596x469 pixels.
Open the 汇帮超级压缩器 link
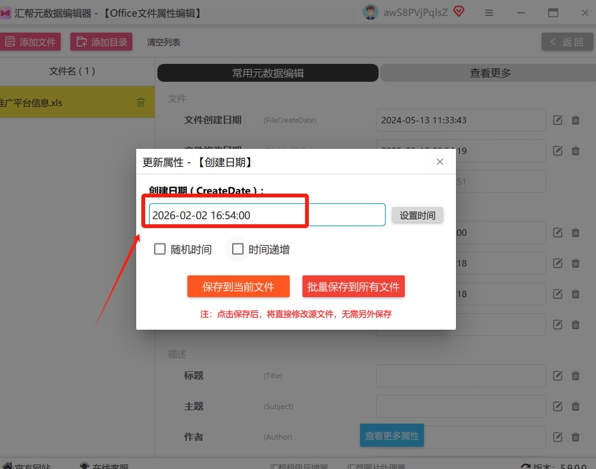coord(299,466)
